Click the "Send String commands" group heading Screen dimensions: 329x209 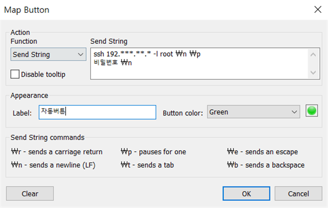[x=47, y=137]
